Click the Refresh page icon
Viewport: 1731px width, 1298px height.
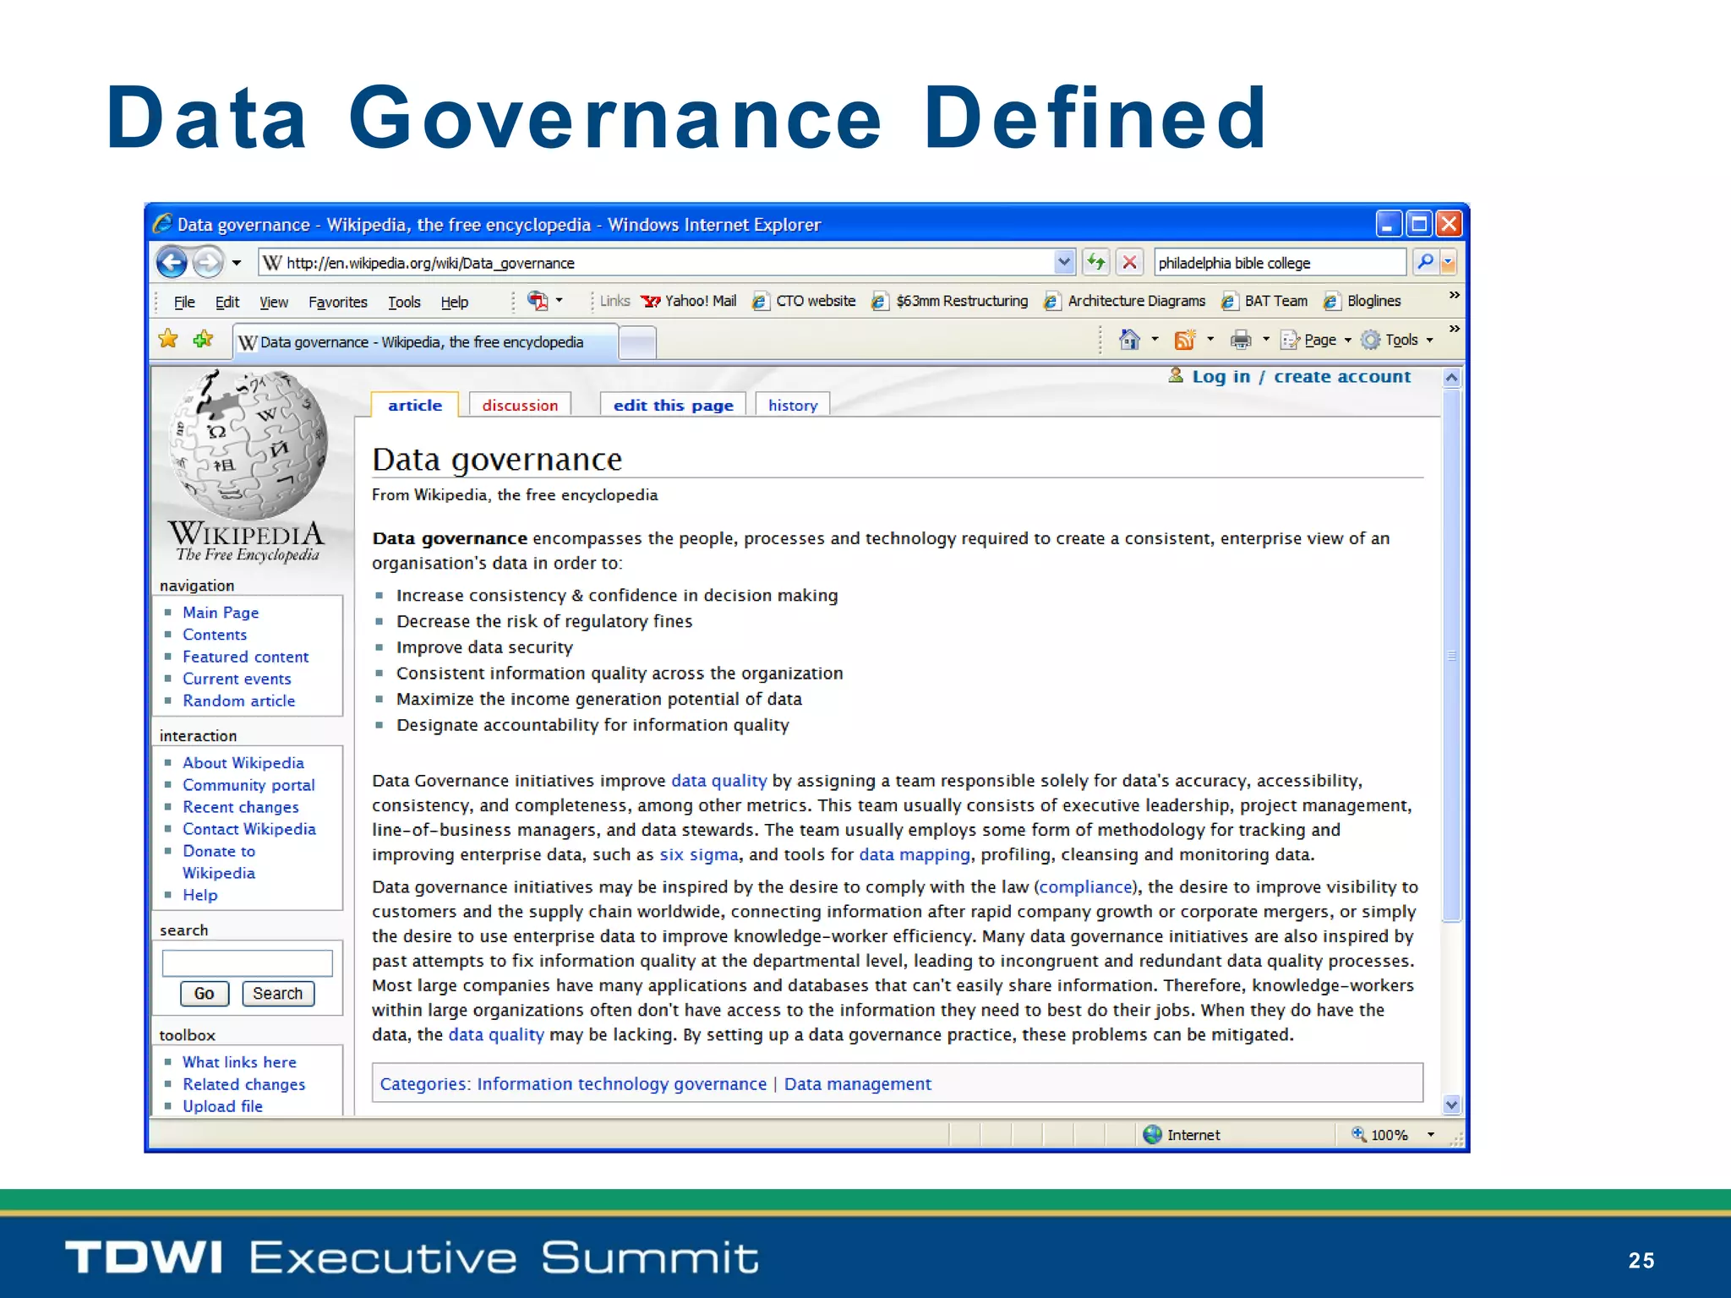click(1096, 263)
